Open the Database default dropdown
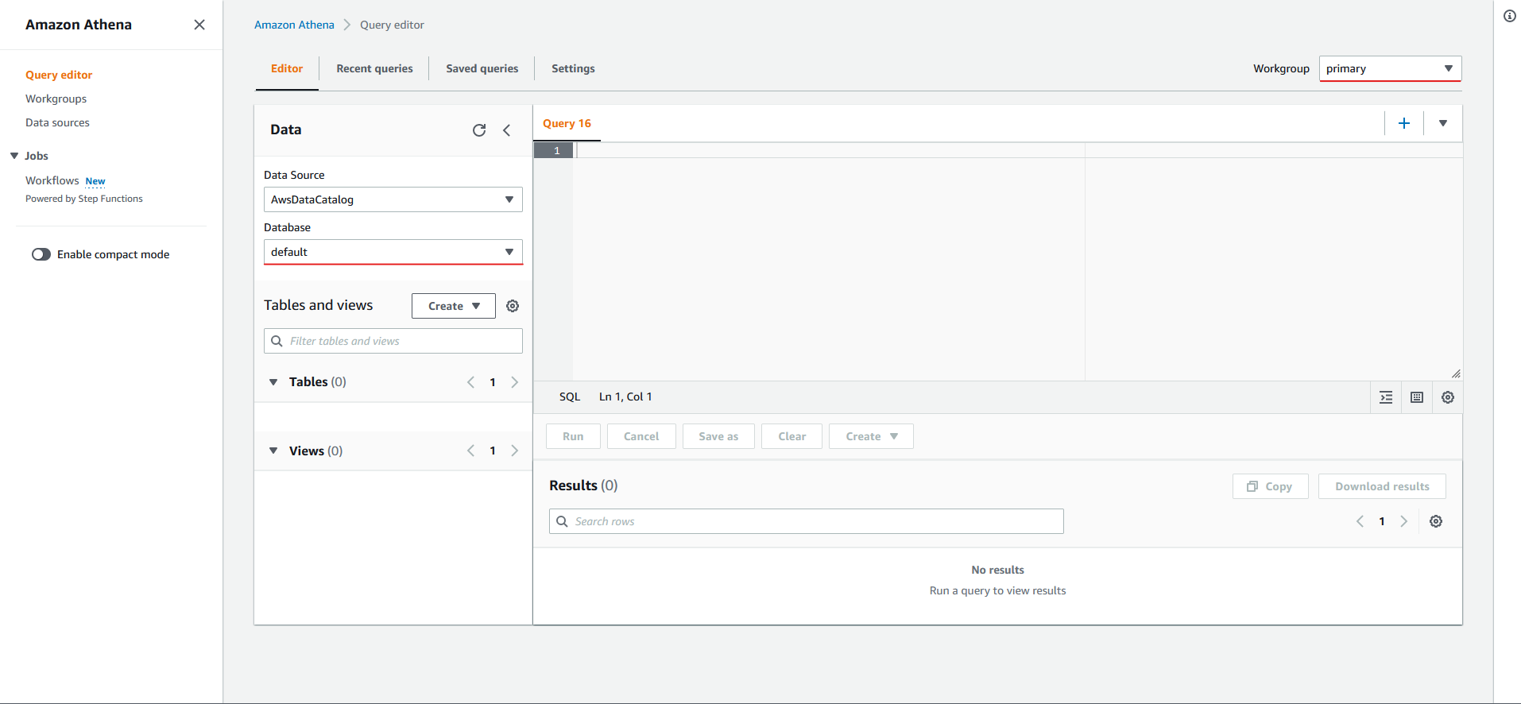The height and width of the screenshot is (704, 1521). point(393,252)
